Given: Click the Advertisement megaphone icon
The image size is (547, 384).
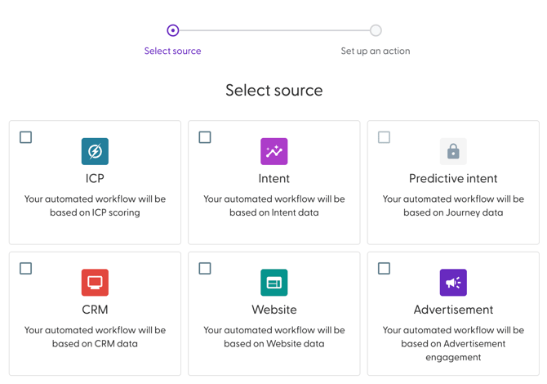Looking at the screenshot, I should [453, 283].
